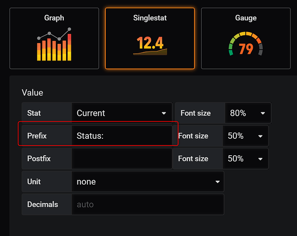
Task: Expand the 80% font size dropdown
Action: 247,113
